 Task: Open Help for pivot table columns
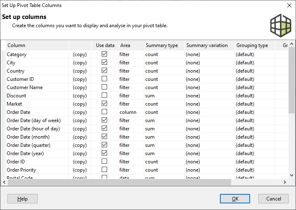(22, 198)
